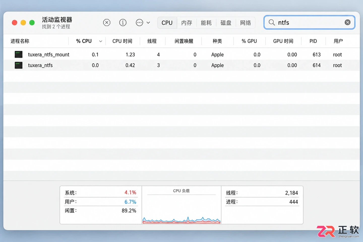The height and width of the screenshot is (242, 363).
Task: Click the terminal icon of tuxera_ntfs row
Action: pyautogui.click(x=19, y=65)
